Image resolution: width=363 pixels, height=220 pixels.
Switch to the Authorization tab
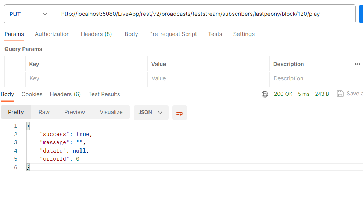point(52,34)
